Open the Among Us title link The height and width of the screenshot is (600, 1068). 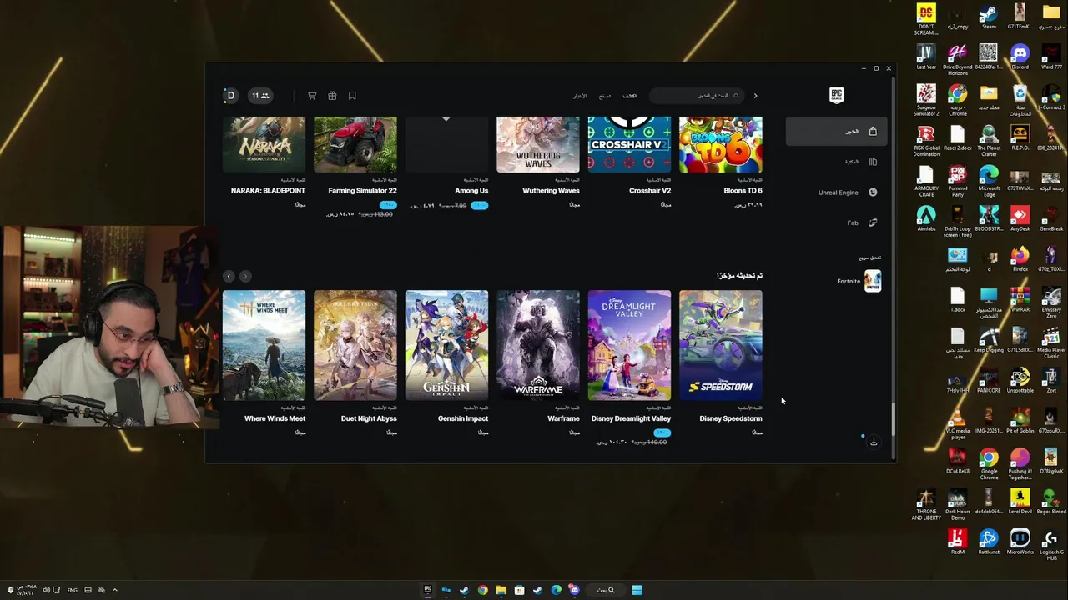click(x=471, y=191)
